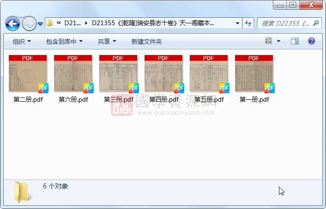Screen dimensions: 326x209
Task: Go back using the blue Back arrow
Action: coord(13,24)
